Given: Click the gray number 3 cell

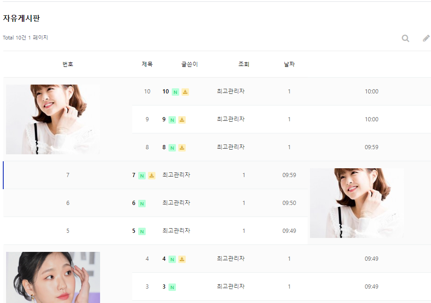Looking at the screenshot, I should [147, 287].
